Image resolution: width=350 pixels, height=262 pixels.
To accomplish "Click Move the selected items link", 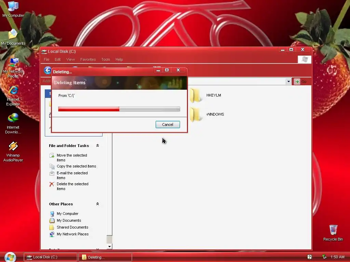I will click(72, 158).
